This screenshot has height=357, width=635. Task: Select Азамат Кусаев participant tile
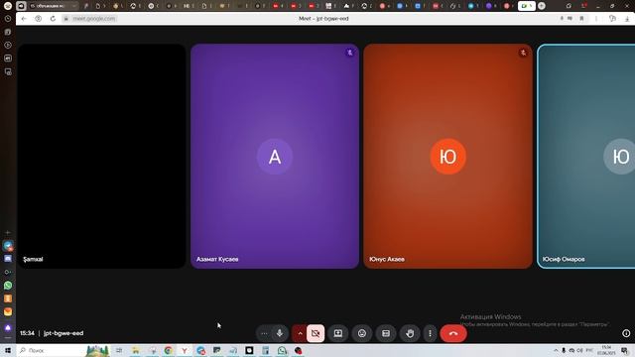point(275,157)
